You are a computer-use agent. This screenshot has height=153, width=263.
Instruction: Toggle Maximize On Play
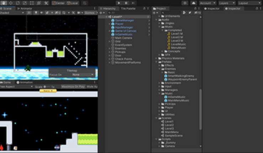[x=73, y=87]
